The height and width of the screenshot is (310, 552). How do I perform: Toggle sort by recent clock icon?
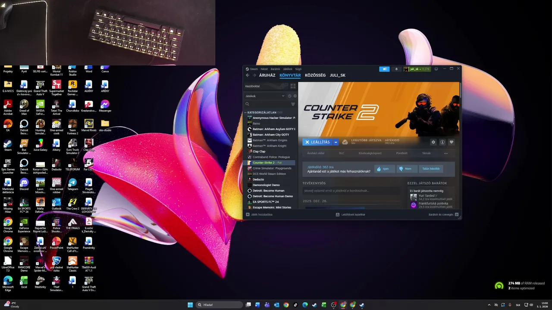pos(289,96)
